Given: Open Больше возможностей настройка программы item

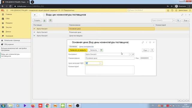Looking at the screenshot, I should 14,49.
